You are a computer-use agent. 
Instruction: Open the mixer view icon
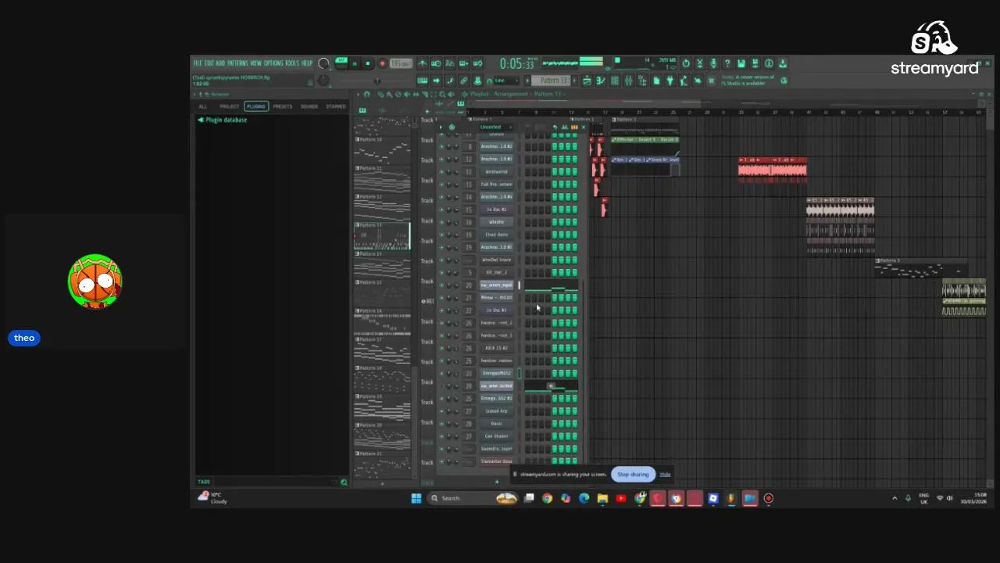point(628,81)
